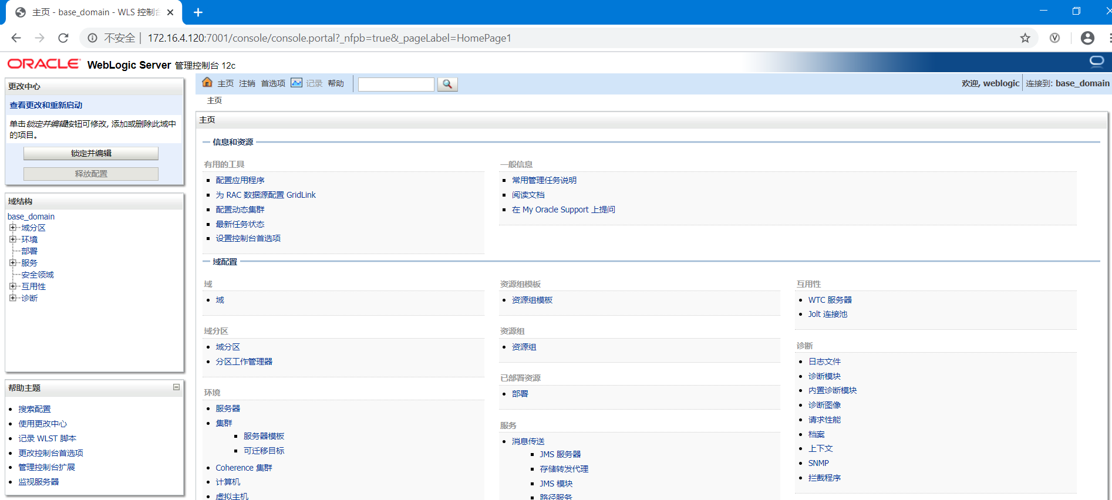Open 分区工作管理器 link
This screenshot has height=500, width=1112.
[244, 362]
